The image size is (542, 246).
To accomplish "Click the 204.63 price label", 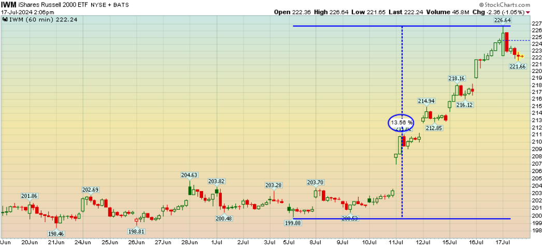I will 189,175.
